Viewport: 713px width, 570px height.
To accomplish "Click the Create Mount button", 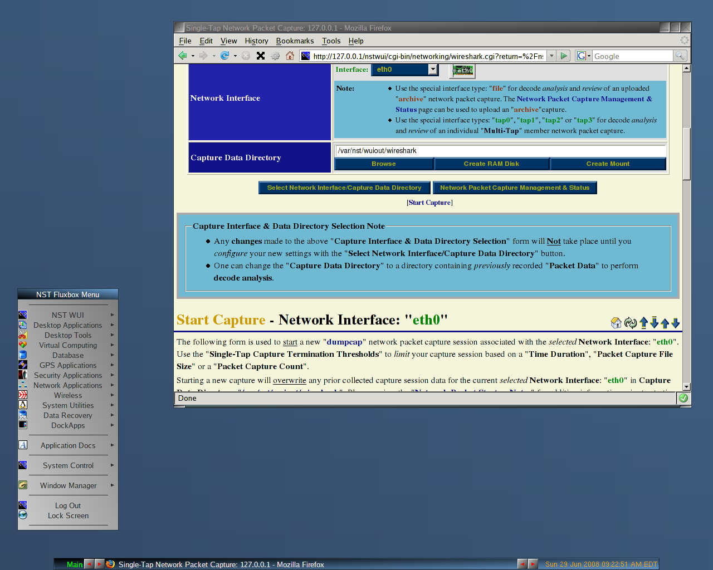I will click(x=608, y=164).
